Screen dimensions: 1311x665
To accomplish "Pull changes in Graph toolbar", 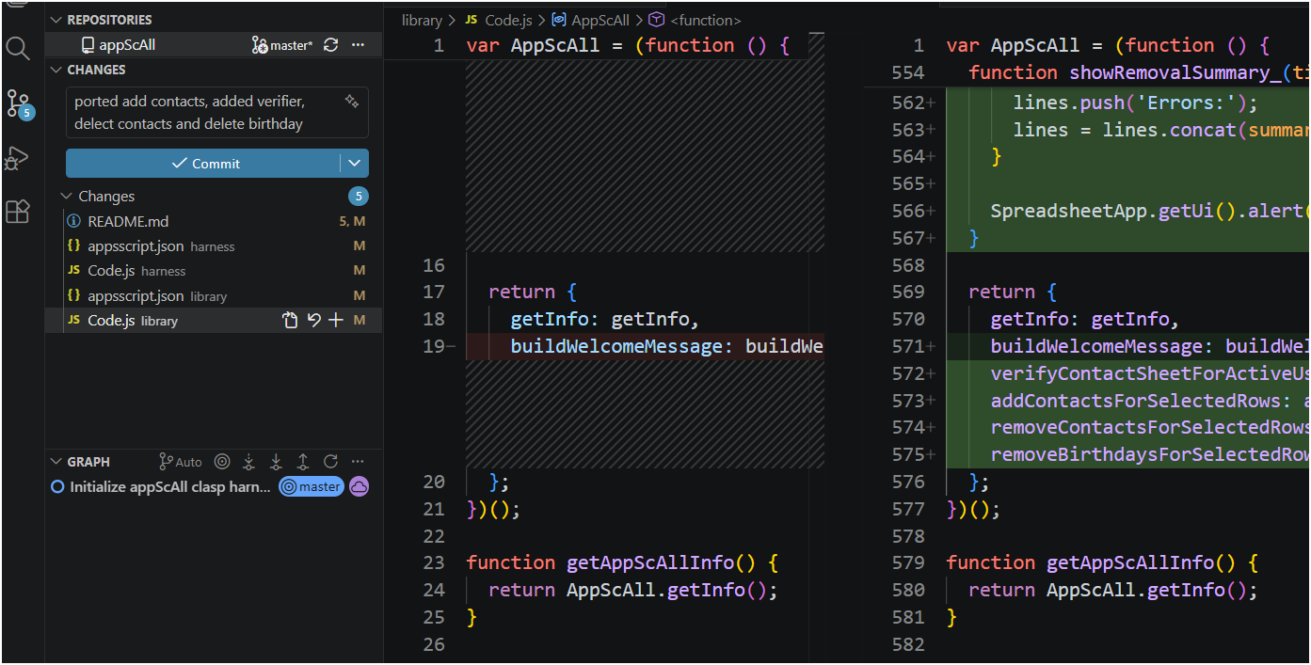I will click(x=276, y=462).
